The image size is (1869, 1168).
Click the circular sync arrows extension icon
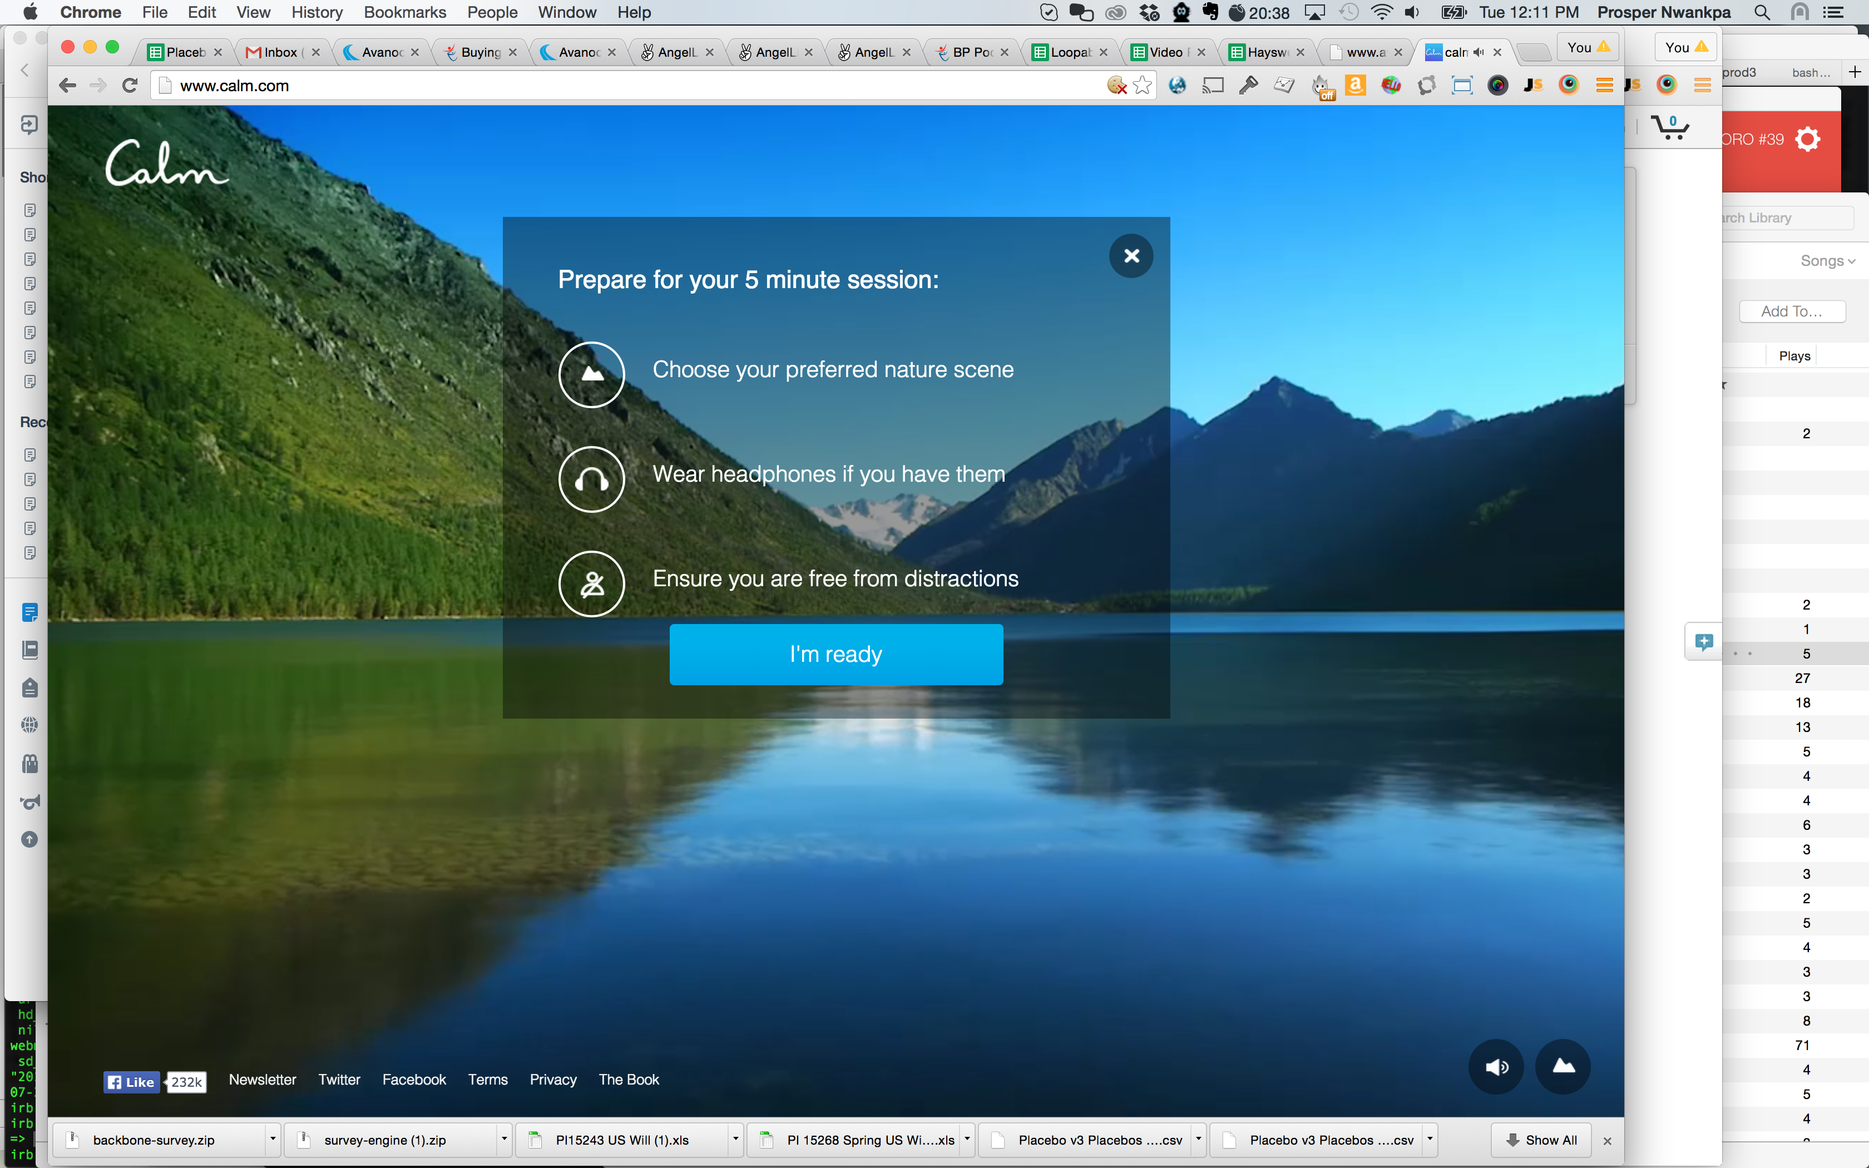[x=1426, y=86]
